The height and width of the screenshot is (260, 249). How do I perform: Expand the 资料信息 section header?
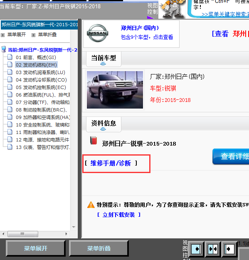point(104,124)
